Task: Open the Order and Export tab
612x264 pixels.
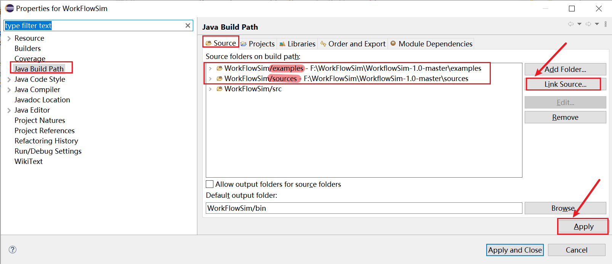Action: click(353, 44)
